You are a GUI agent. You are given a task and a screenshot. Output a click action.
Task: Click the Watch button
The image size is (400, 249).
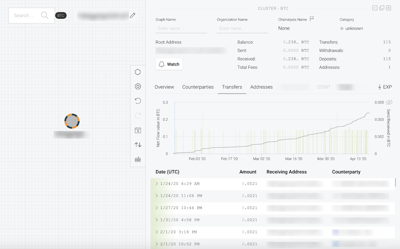[169, 64]
